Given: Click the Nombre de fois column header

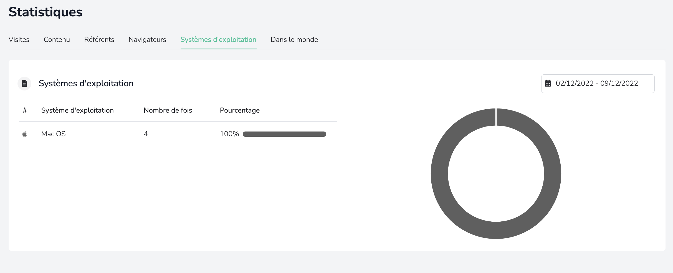Looking at the screenshot, I should click(x=168, y=110).
